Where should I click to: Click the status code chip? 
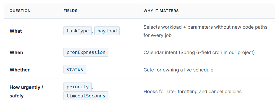point(75,69)
